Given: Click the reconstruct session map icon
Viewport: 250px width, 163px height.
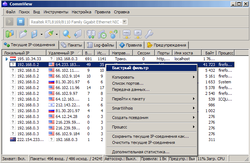Looking at the screenshot, I should click(91, 34).
